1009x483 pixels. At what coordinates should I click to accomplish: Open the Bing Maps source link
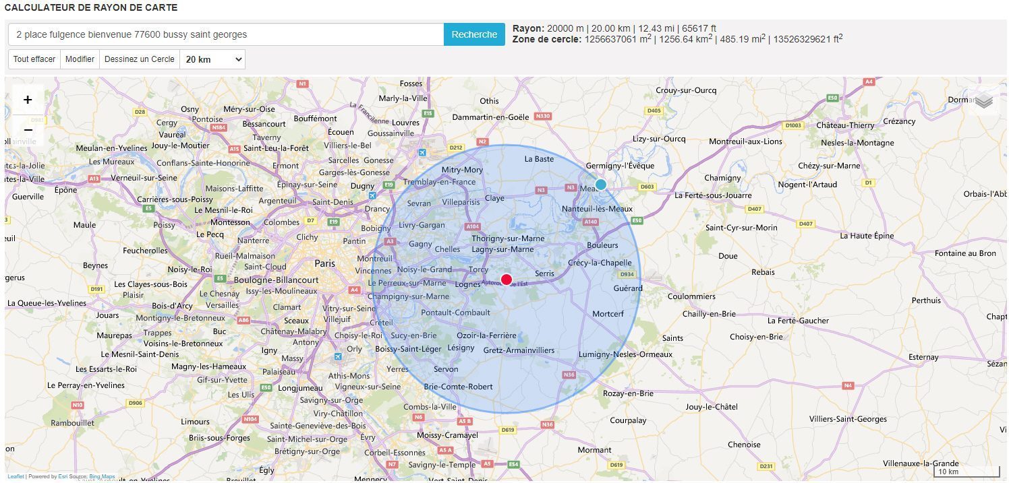pos(102,476)
